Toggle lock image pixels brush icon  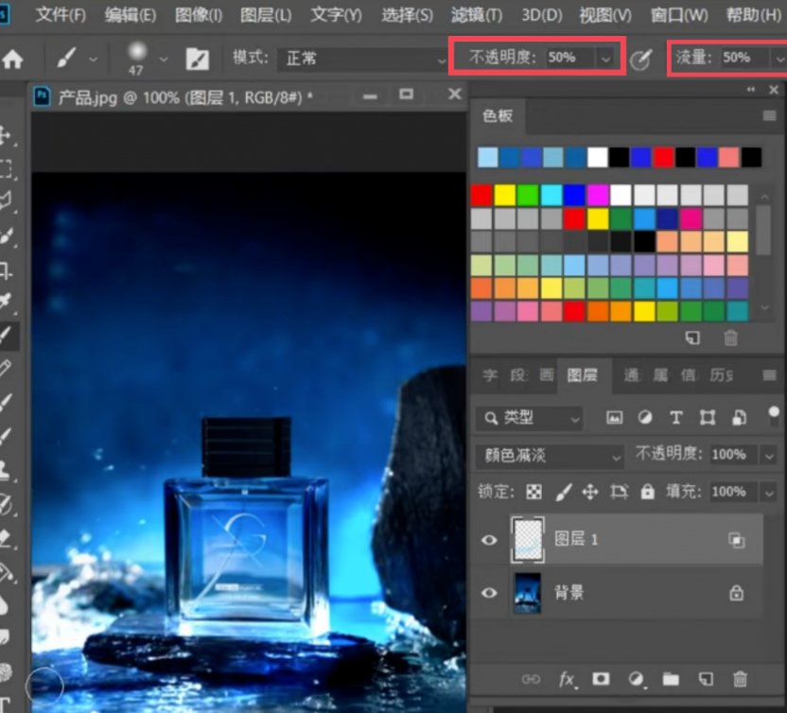[x=563, y=493]
